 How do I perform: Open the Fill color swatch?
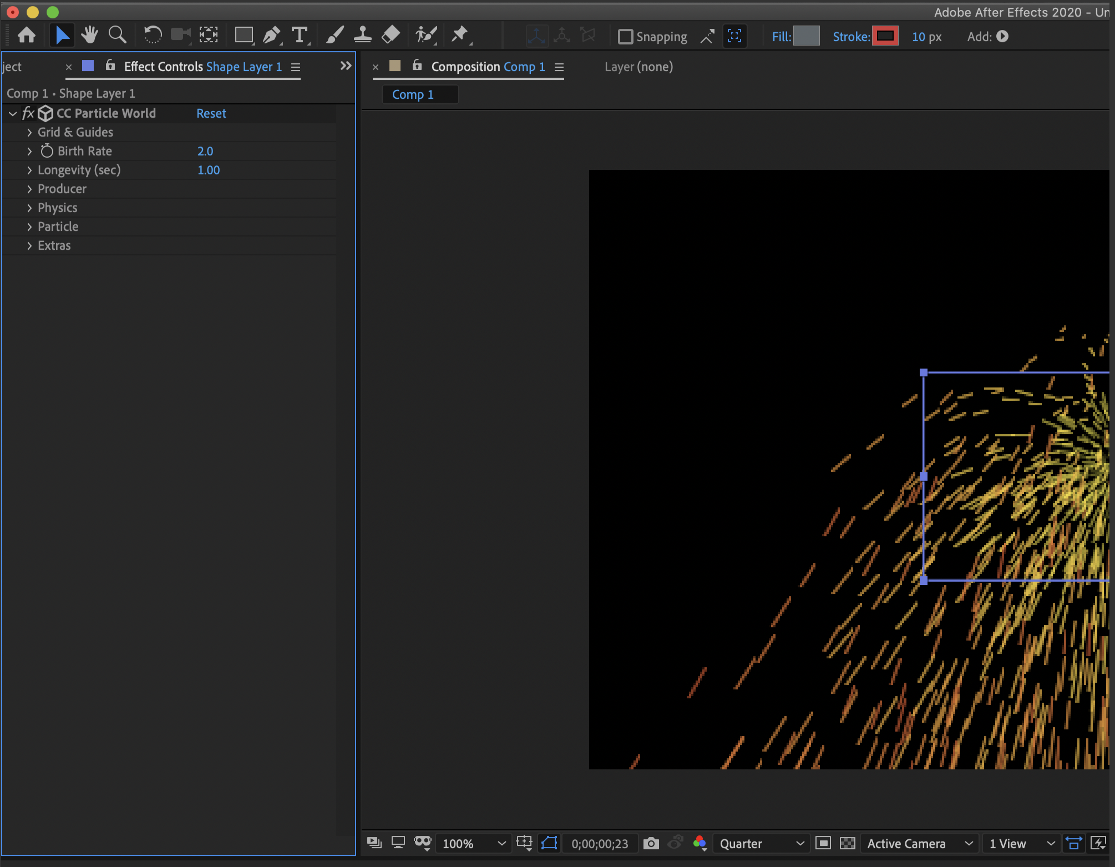(x=807, y=36)
